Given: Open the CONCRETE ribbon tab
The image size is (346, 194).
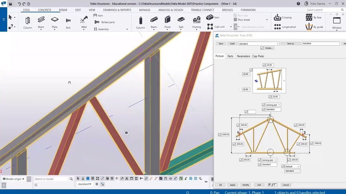Looking at the screenshot, I should click(x=44, y=10).
